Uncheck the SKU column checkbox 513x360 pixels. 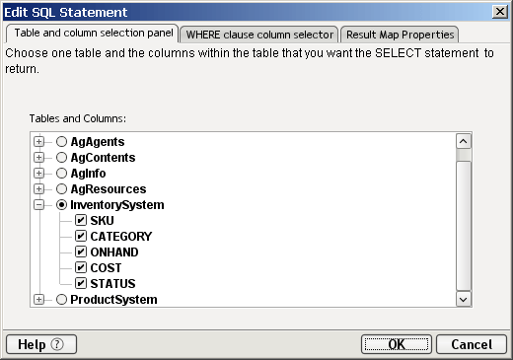pos(81,220)
